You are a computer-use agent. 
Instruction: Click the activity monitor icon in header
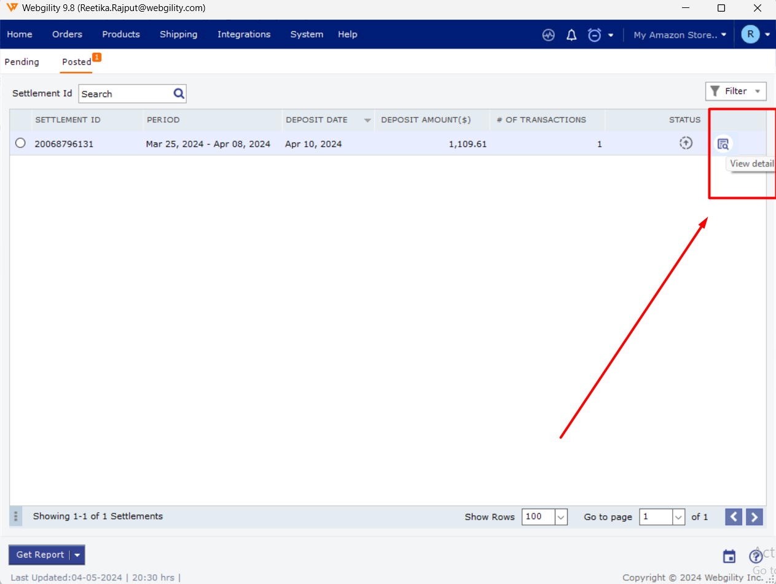(x=549, y=35)
